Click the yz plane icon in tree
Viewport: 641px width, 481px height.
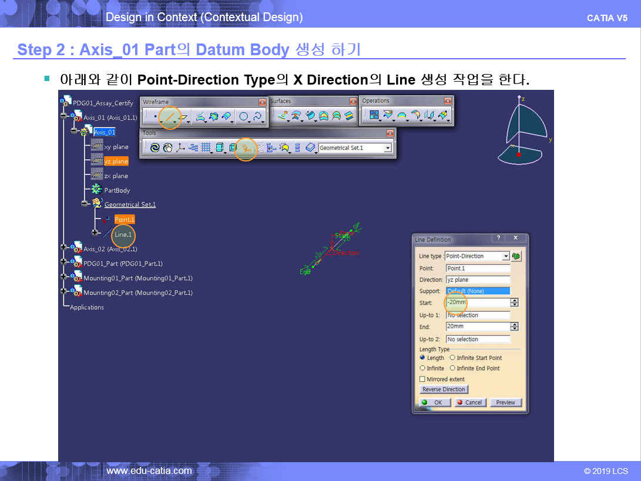pos(97,161)
